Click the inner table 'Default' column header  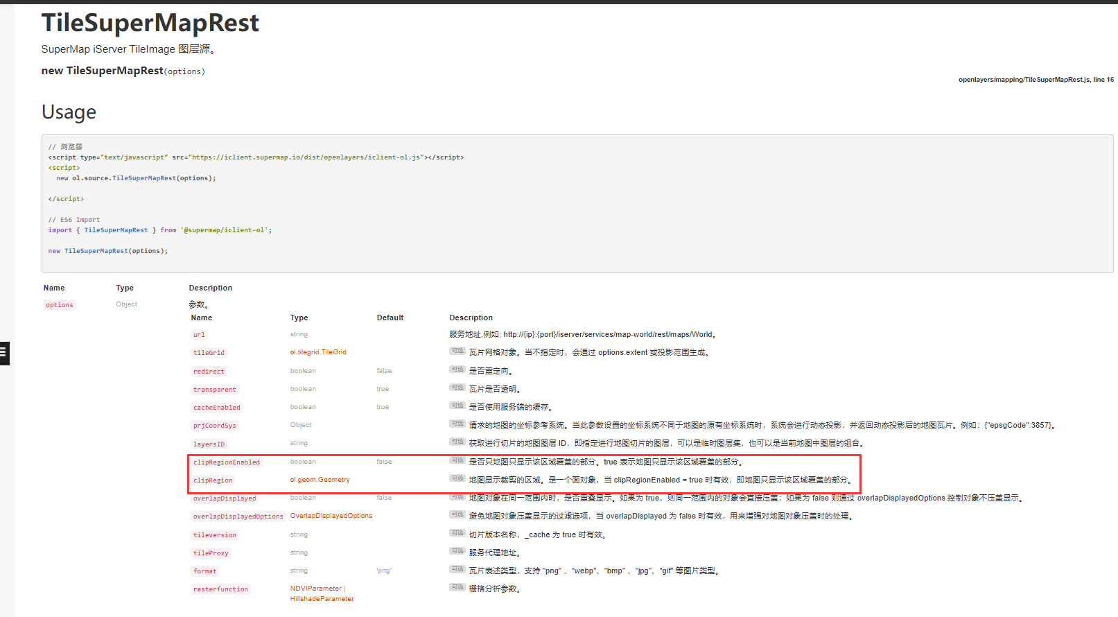tap(390, 318)
